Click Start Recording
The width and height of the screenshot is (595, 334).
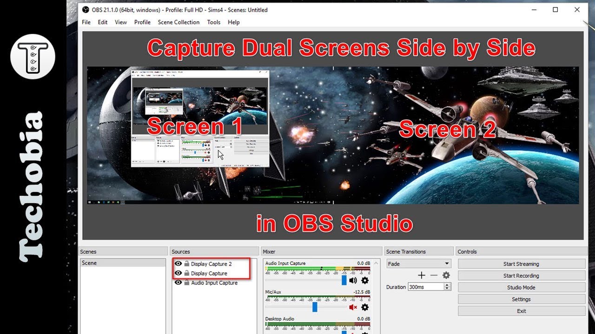click(x=522, y=276)
